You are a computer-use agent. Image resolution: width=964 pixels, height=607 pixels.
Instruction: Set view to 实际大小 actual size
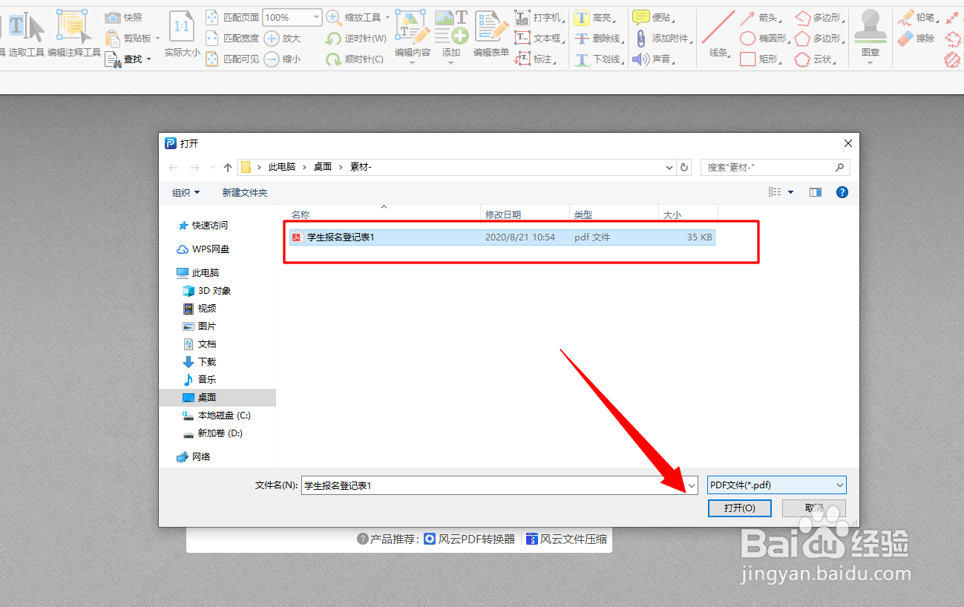[x=182, y=33]
